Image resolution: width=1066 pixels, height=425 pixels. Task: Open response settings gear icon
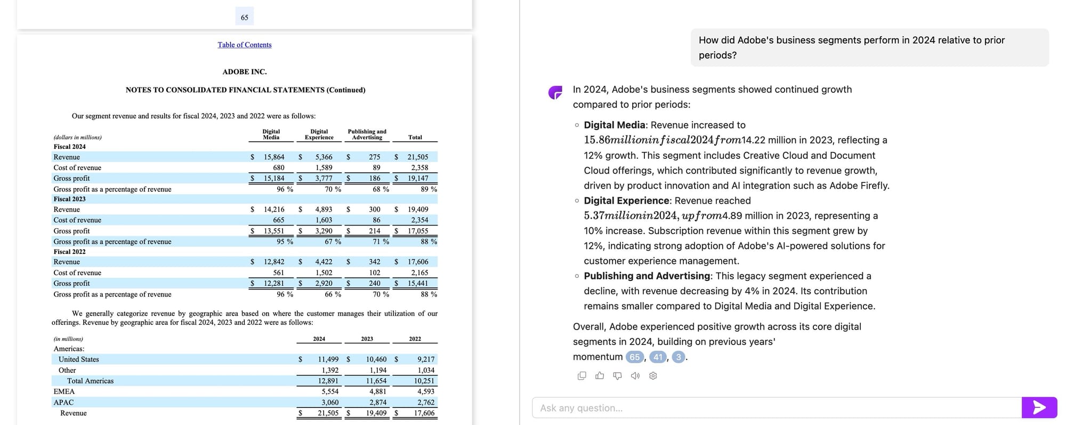coord(653,376)
